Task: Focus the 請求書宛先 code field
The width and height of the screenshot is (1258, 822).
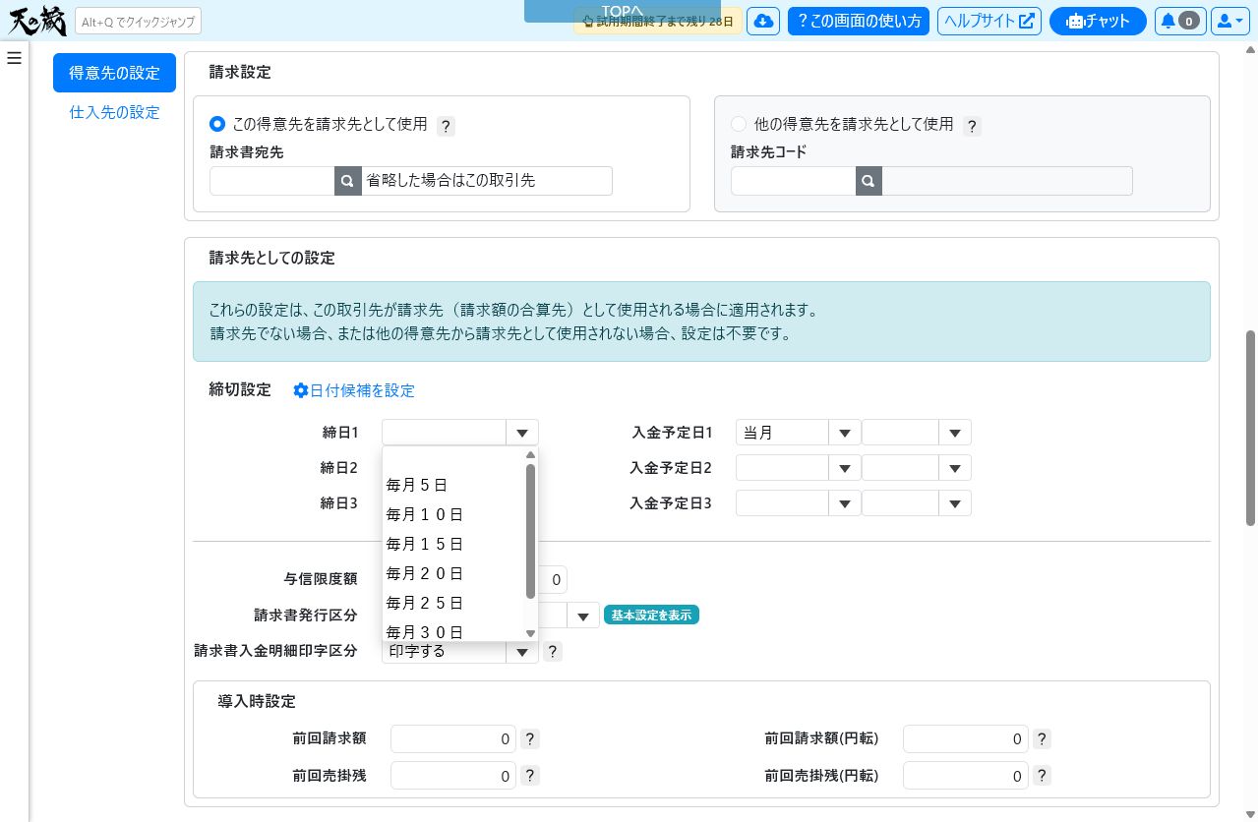Action: 272,181
